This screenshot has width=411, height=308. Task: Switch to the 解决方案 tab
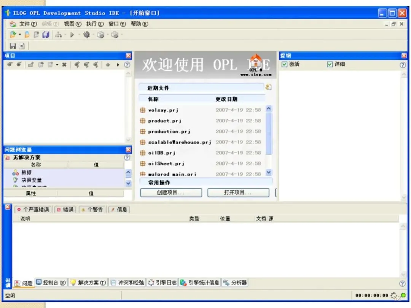(x=88, y=283)
